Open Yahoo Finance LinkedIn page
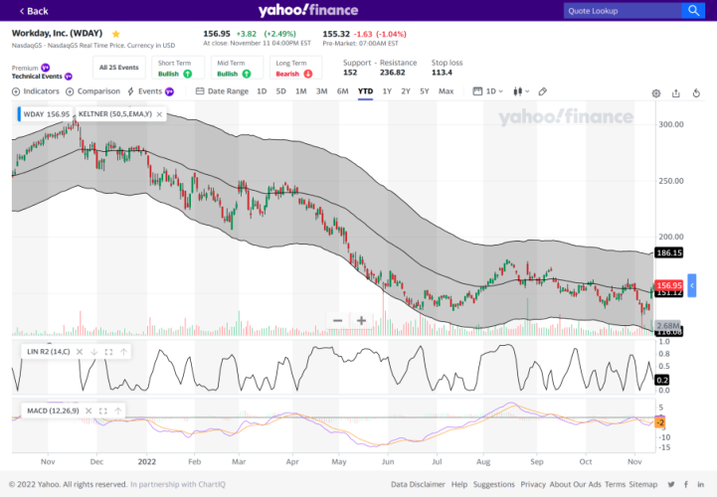717x497 pixels. pyautogui.click(x=700, y=484)
